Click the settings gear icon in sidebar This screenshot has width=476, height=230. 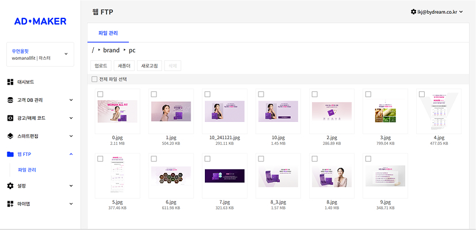click(x=10, y=186)
